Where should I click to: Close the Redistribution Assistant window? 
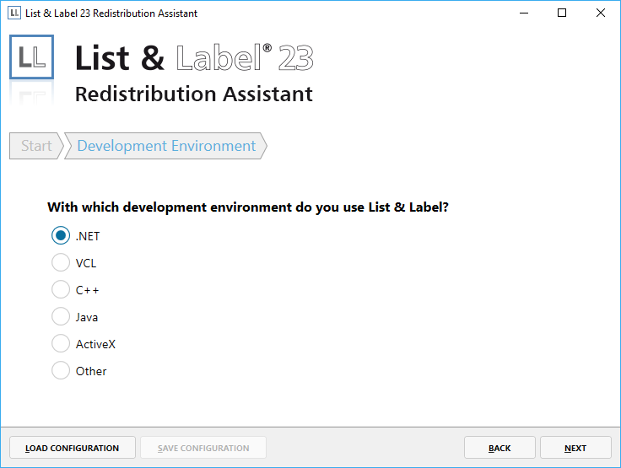click(601, 13)
